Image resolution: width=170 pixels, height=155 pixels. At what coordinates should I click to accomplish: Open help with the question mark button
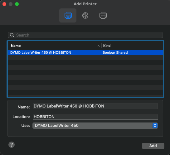coord(12,145)
